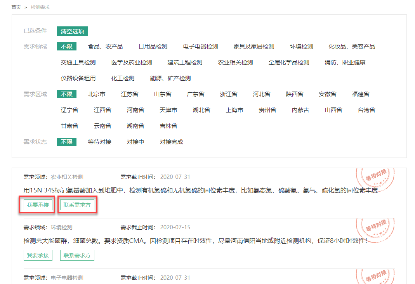Select 医学及药业检测 category
Viewport: 415px width, 284px height.
pyautogui.click(x=132, y=62)
